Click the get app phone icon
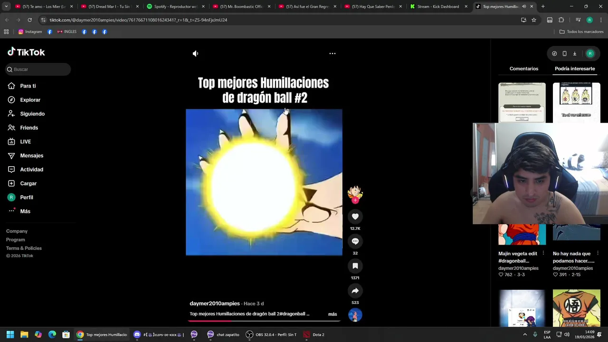 [564, 54]
